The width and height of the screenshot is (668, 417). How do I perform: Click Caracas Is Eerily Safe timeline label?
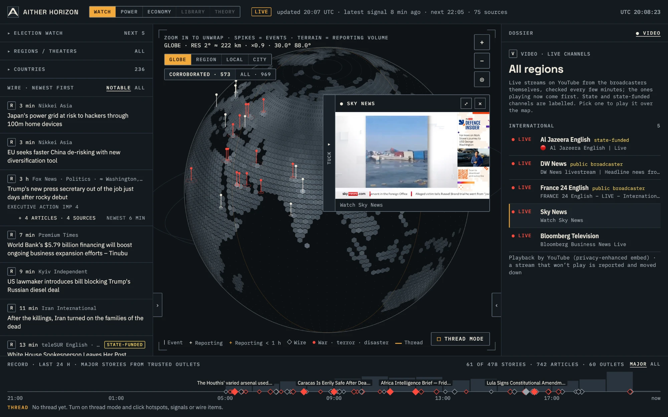coord(334,383)
